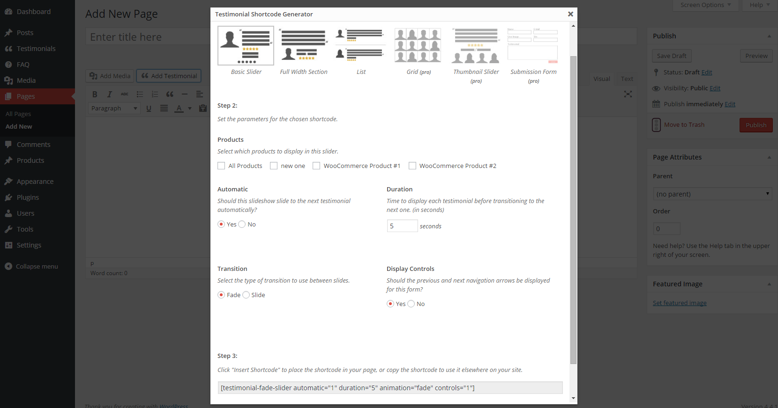778x408 pixels.
Task: Check the All Products checkbox
Action: coord(221,166)
